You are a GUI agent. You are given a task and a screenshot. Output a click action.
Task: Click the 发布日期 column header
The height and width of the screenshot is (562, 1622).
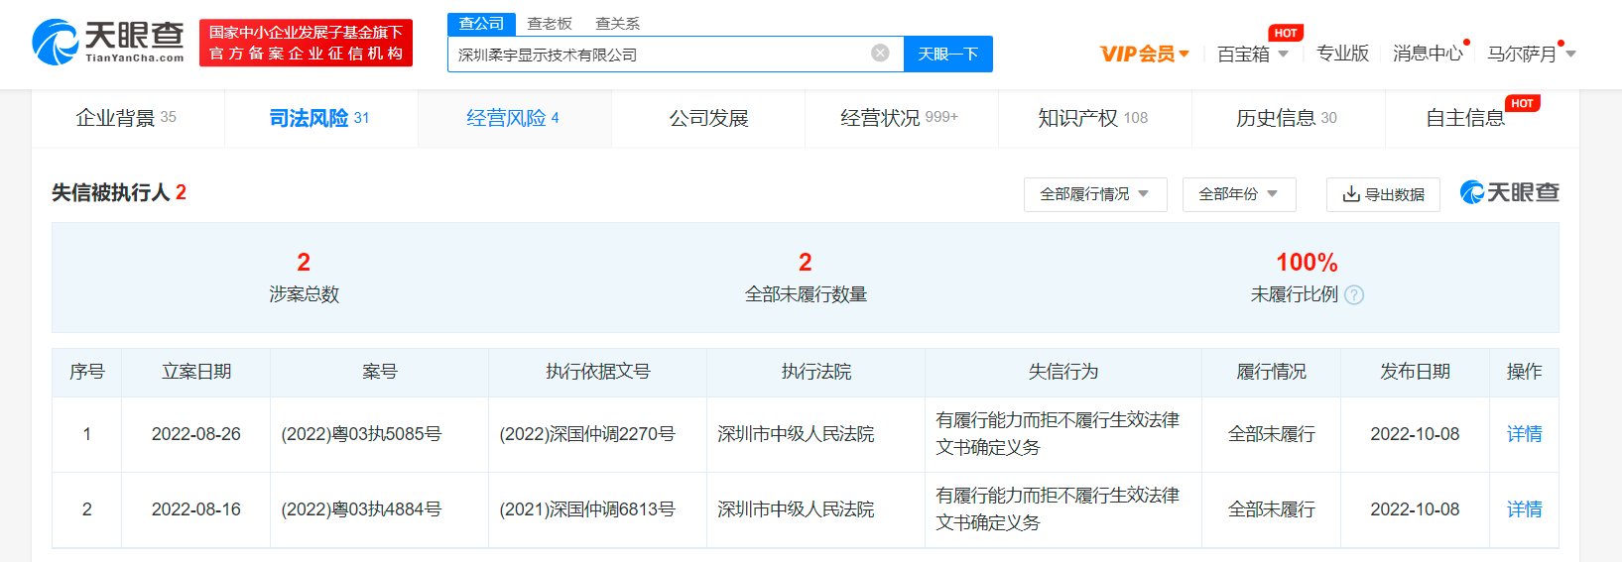[x=1415, y=372]
